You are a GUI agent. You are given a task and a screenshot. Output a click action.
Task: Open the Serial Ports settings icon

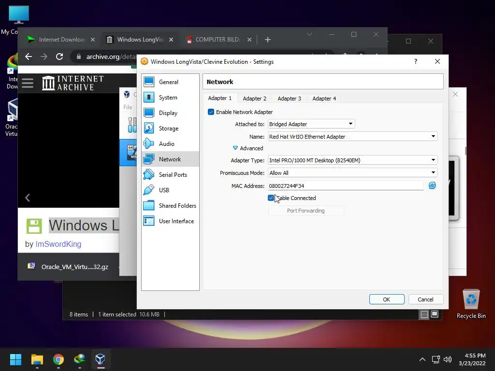click(x=149, y=175)
